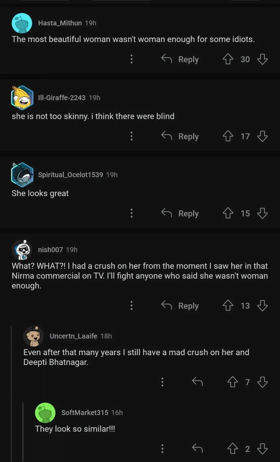
Task: Open Uncertn_Laaife's username link
Action: (x=73, y=336)
